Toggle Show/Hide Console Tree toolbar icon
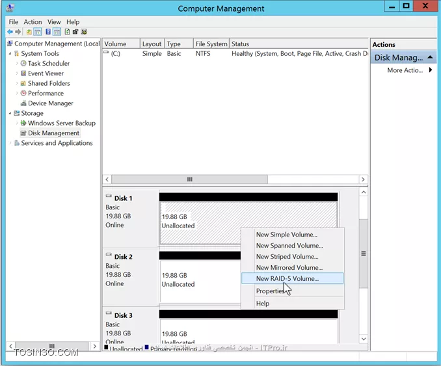 38,32
